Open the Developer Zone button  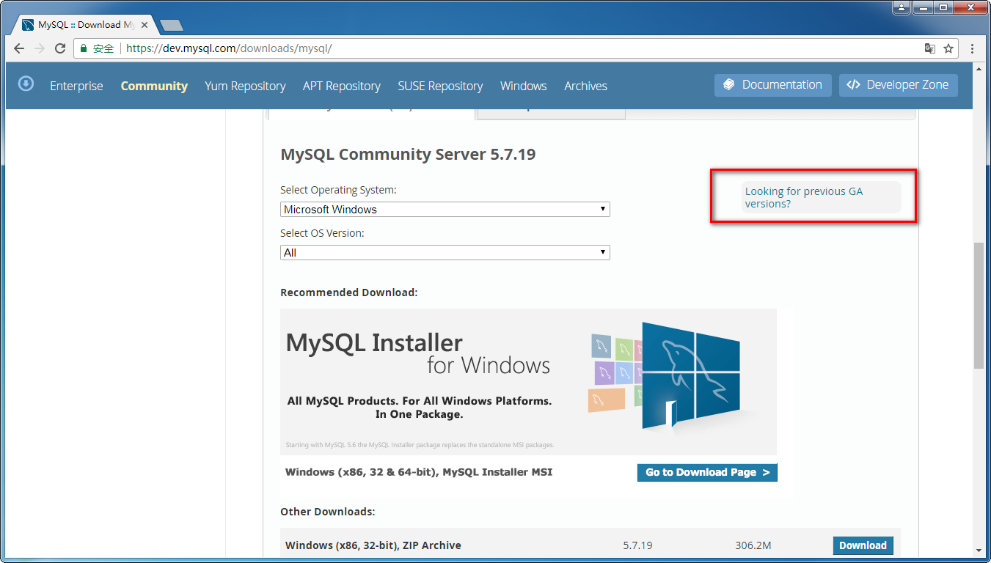899,85
